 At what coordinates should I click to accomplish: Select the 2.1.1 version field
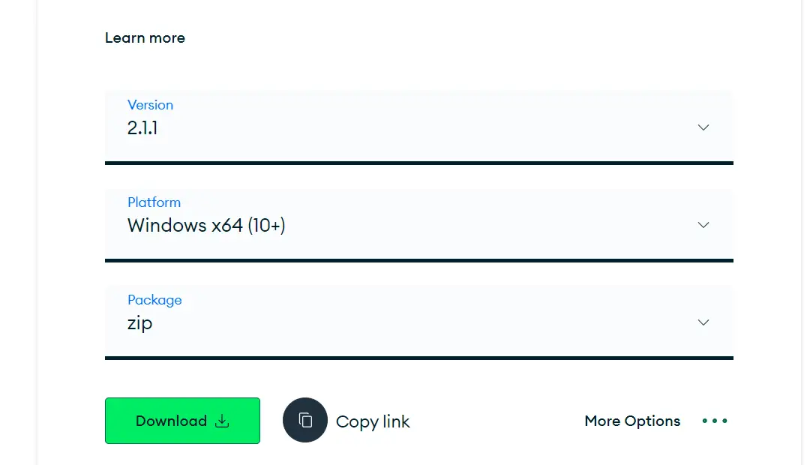[x=142, y=127]
